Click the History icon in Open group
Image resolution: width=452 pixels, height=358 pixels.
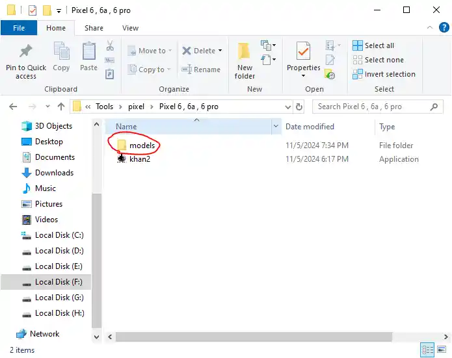(x=330, y=74)
